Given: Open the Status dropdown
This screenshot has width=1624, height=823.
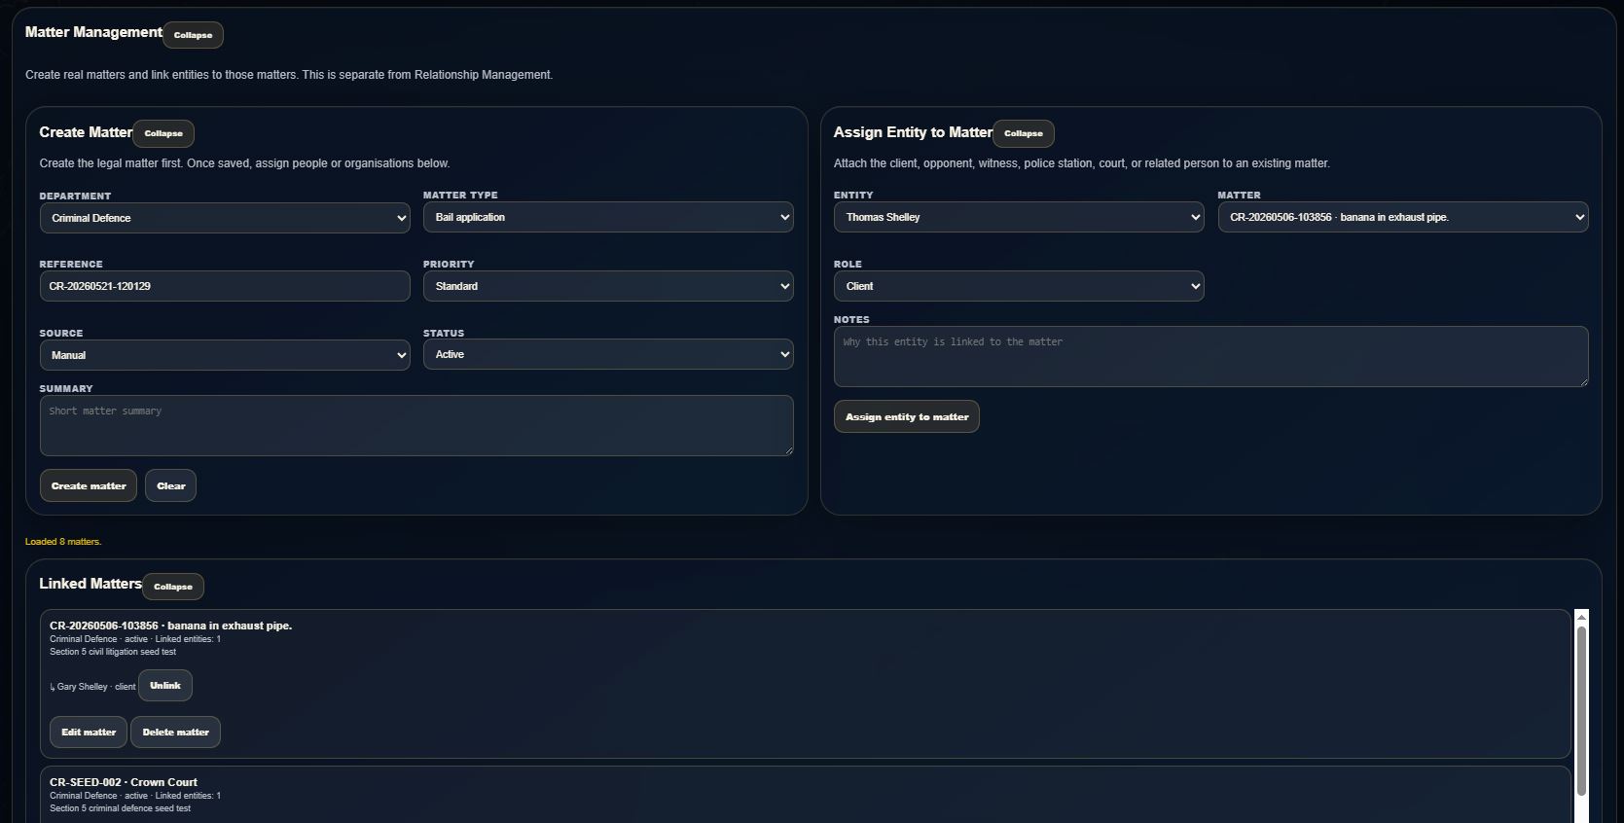Looking at the screenshot, I should click(x=608, y=354).
